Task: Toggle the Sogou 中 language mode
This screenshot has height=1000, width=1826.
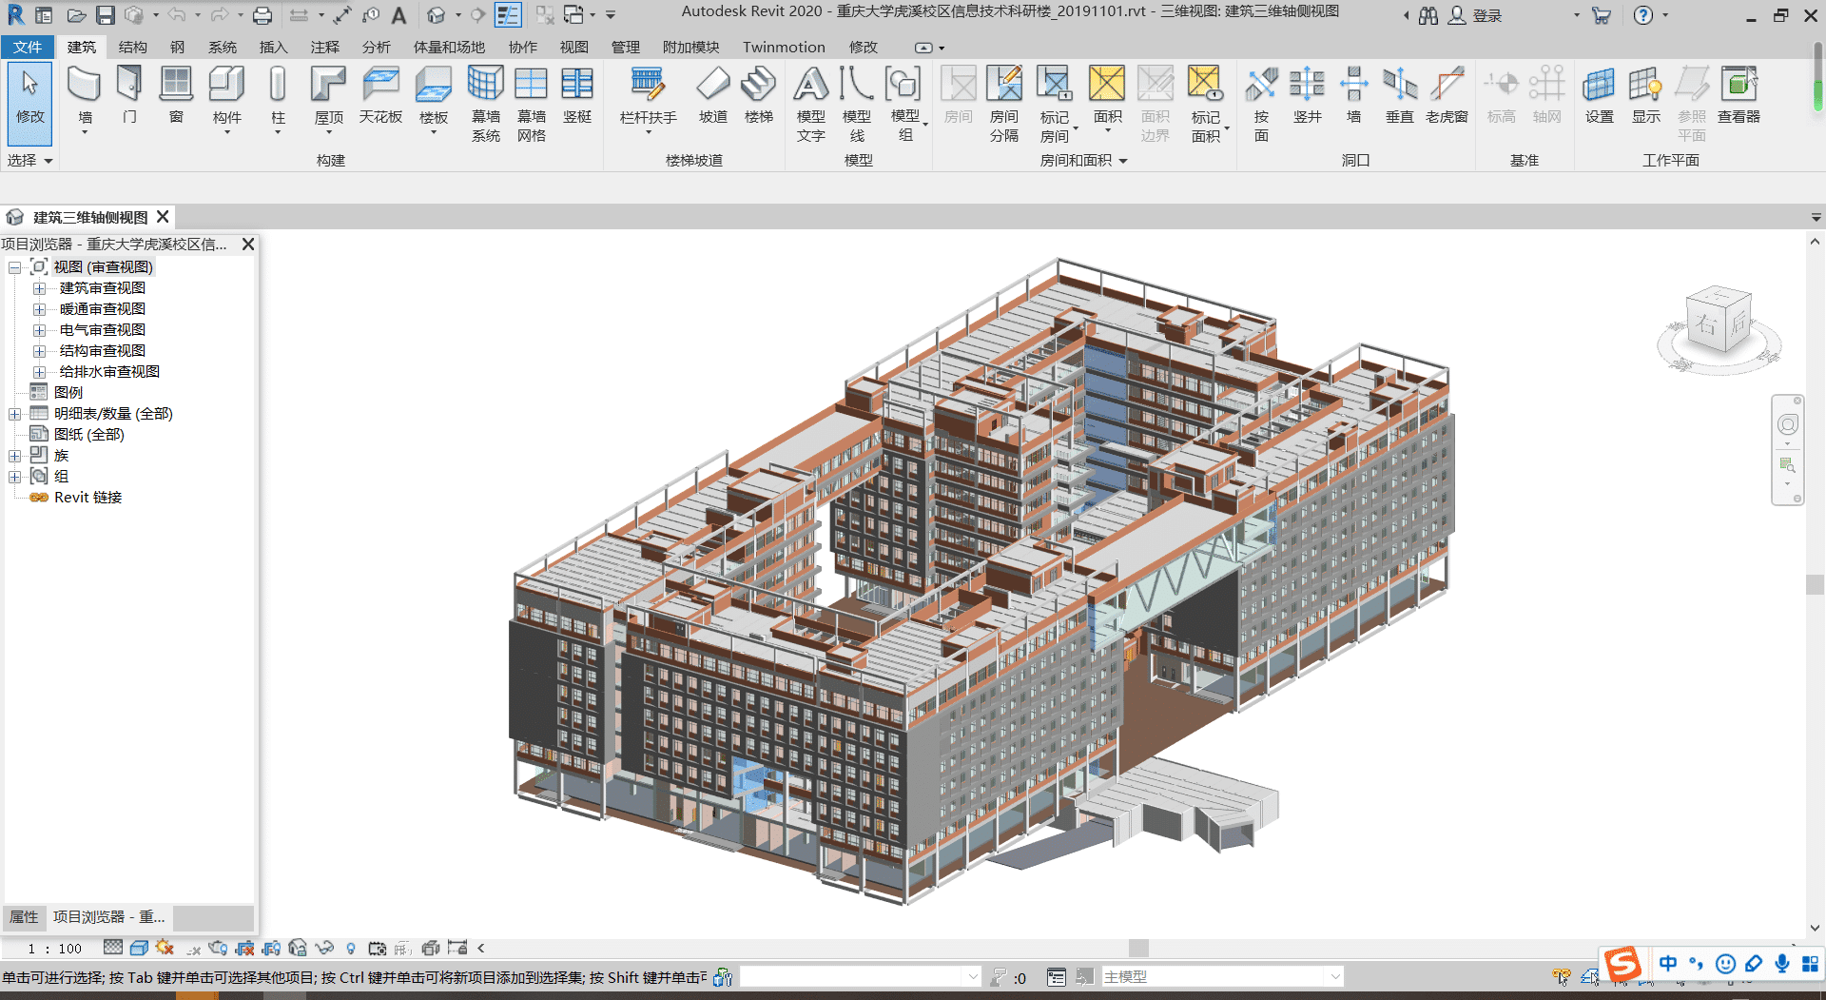Action: pyautogui.click(x=1668, y=963)
